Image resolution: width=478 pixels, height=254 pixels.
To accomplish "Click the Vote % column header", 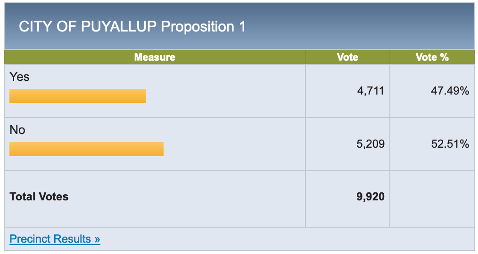I will (x=432, y=57).
